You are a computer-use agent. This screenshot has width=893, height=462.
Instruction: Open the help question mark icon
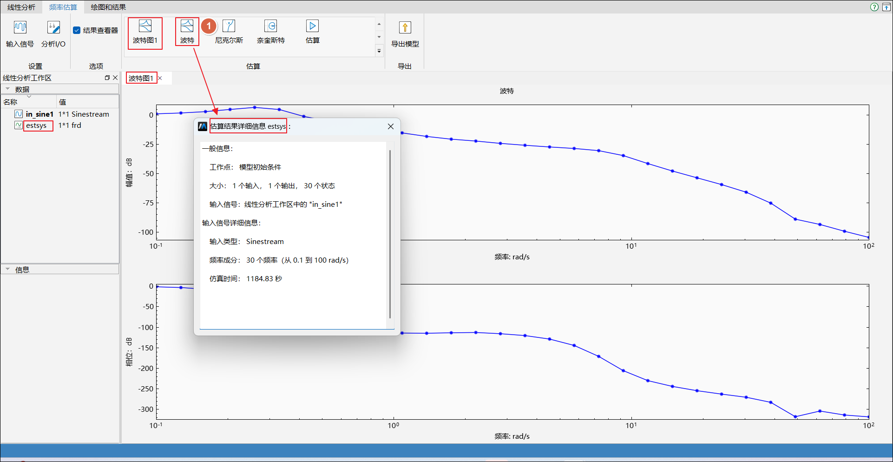[874, 7]
